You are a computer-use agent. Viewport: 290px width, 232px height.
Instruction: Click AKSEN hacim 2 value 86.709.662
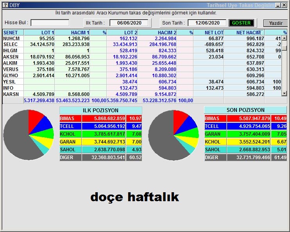click(164, 57)
